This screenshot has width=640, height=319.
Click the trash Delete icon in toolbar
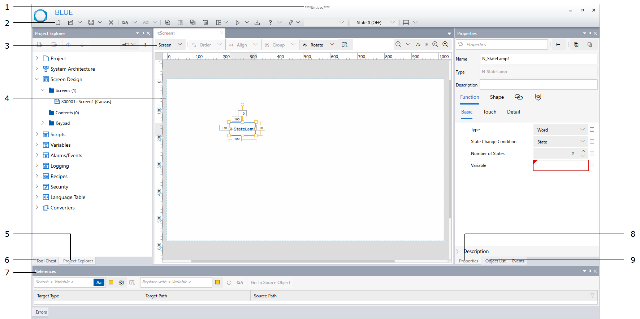(x=206, y=22)
